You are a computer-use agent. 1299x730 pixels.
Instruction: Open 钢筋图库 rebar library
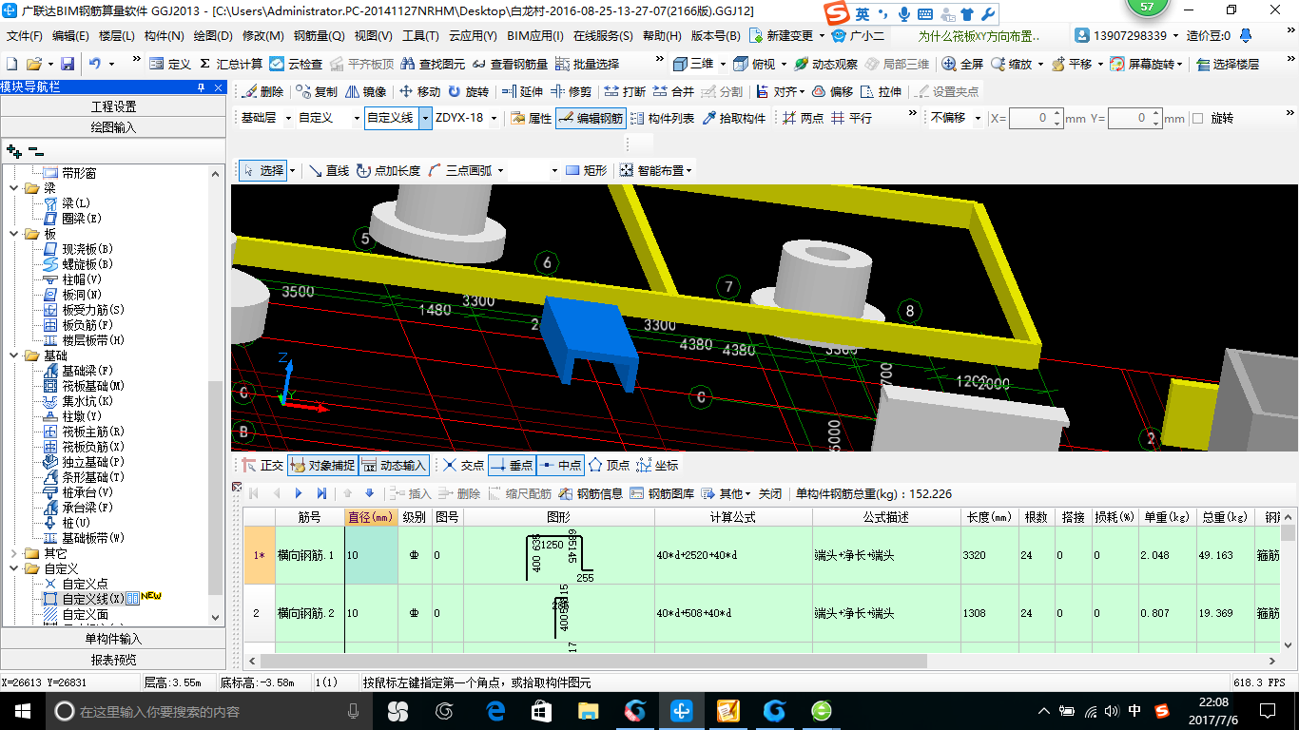pyautogui.click(x=662, y=494)
